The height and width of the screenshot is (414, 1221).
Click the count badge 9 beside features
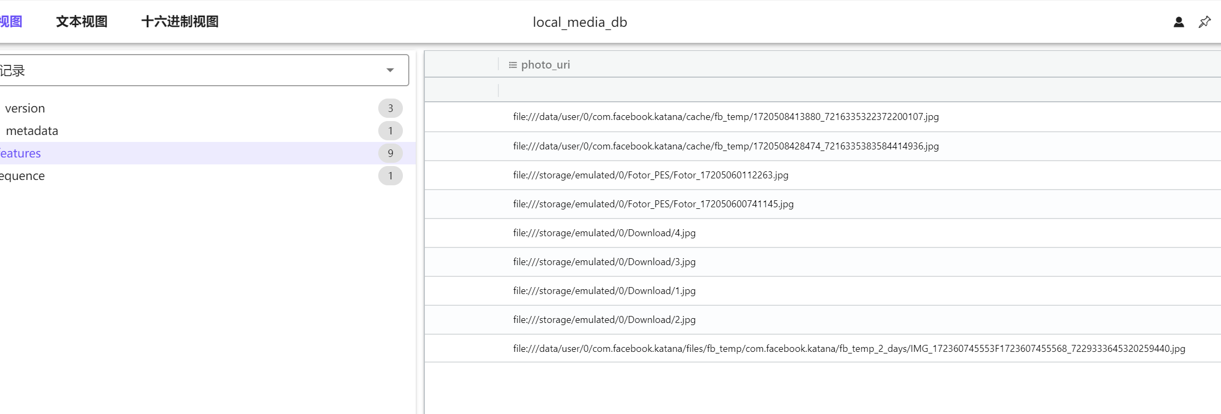[x=391, y=153]
